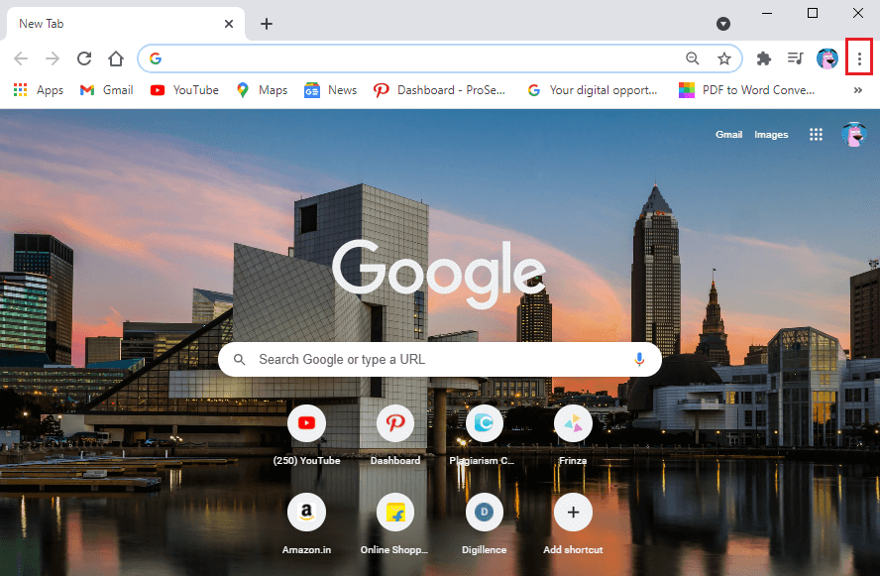Open the Frinza shortcut tile
Screen dimensions: 880x576
pos(573,435)
